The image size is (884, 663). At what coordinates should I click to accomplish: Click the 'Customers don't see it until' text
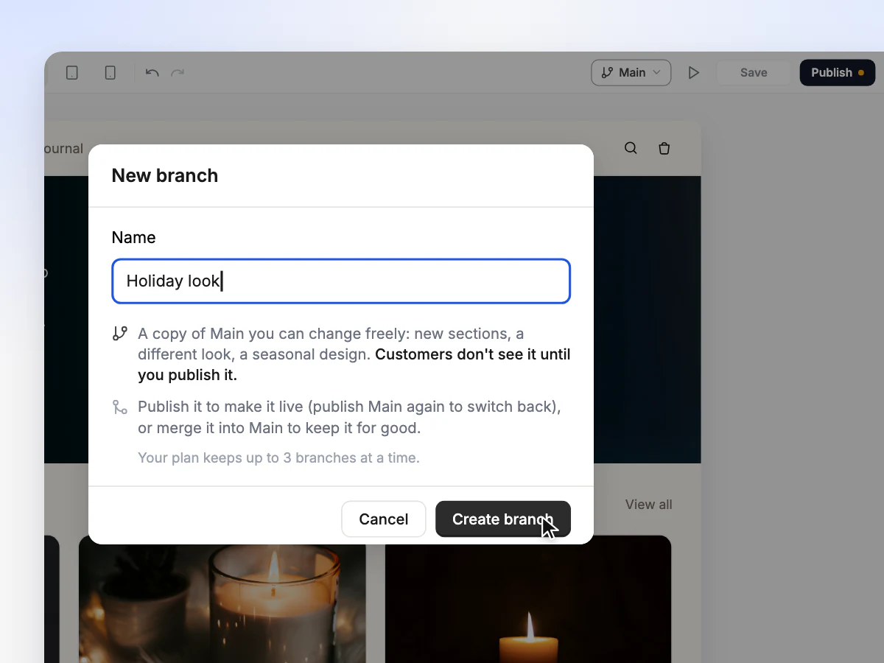coord(473,354)
